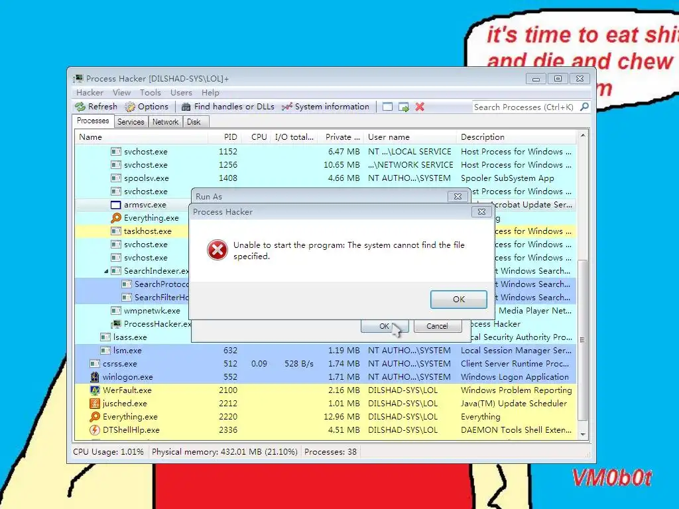Open the Help menu
The image size is (679, 509).
210,93
